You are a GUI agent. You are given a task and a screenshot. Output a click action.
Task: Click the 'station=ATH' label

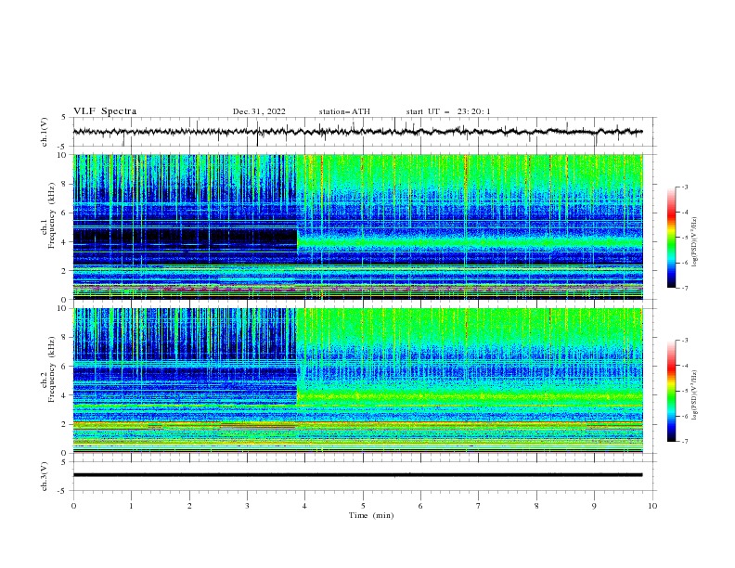coord(344,111)
